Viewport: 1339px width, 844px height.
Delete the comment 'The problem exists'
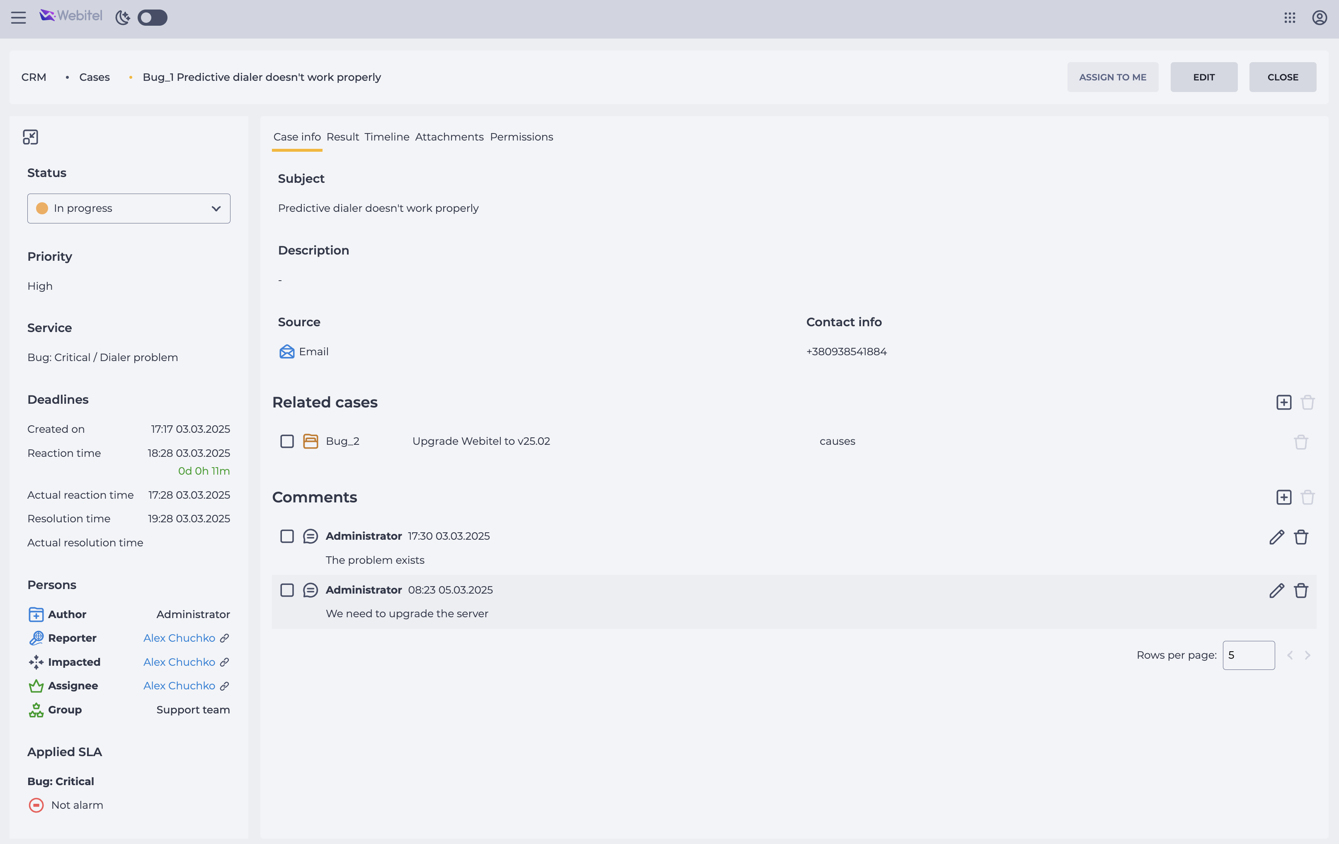(1300, 536)
